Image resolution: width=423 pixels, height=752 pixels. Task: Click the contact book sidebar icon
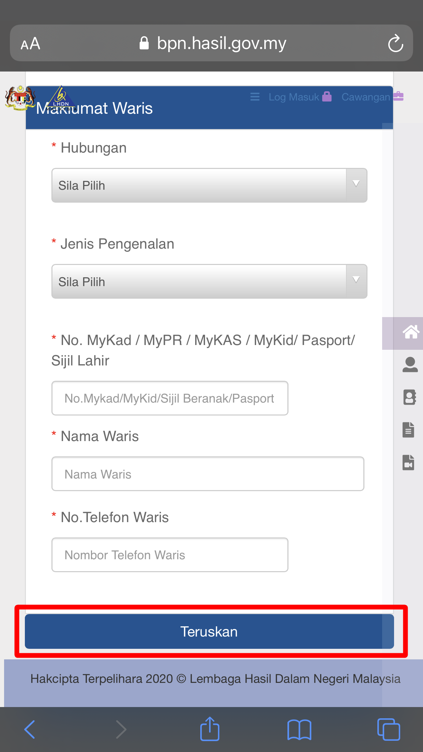tap(410, 397)
